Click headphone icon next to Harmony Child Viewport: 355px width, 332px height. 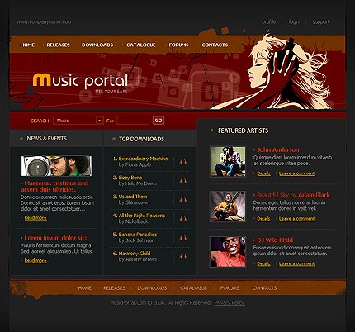click(x=183, y=257)
